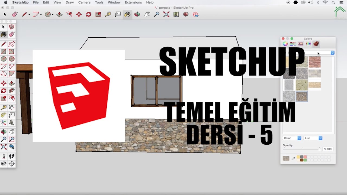Switch to the color wheel tab in Colors
This screenshot has width=347, height=195.
(x=285, y=44)
